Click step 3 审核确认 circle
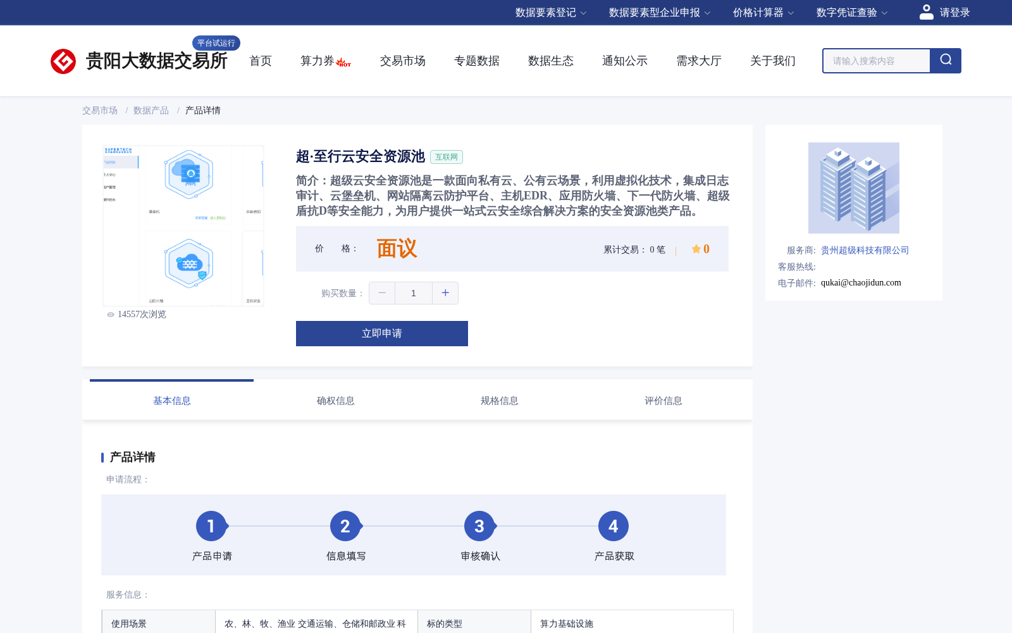Image resolution: width=1012 pixels, height=633 pixels. (x=479, y=526)
